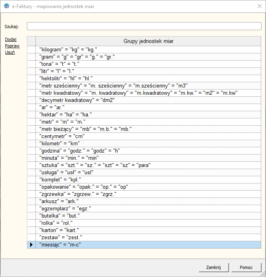Screen dimensions: 266x277
Task: Click the e-Faktury app icon in title bar
Action: [6, 6]
